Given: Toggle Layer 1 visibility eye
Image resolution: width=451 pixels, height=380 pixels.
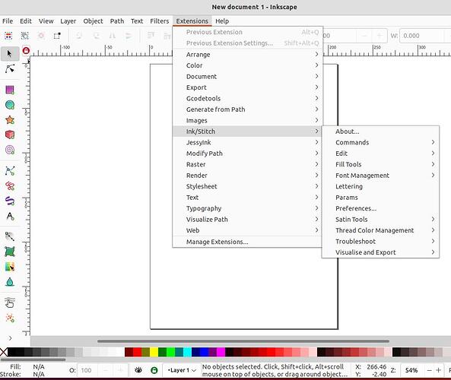Looking at the screenshot, I should (x=138, y=370).
